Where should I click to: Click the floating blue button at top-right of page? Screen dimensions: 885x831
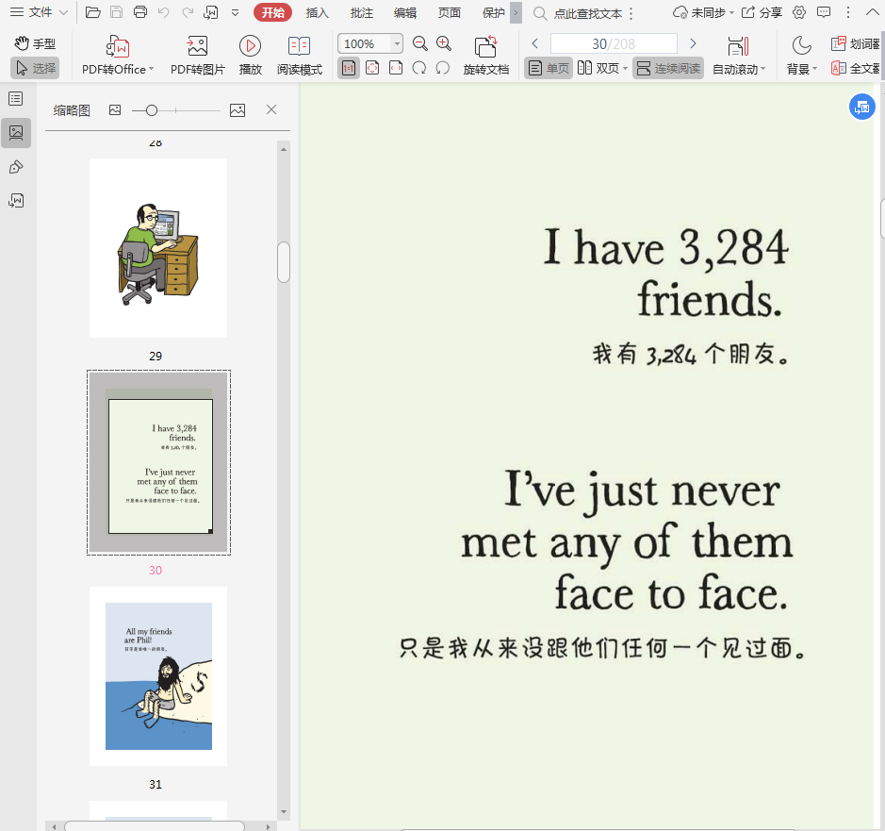click(x=861, y=107)
